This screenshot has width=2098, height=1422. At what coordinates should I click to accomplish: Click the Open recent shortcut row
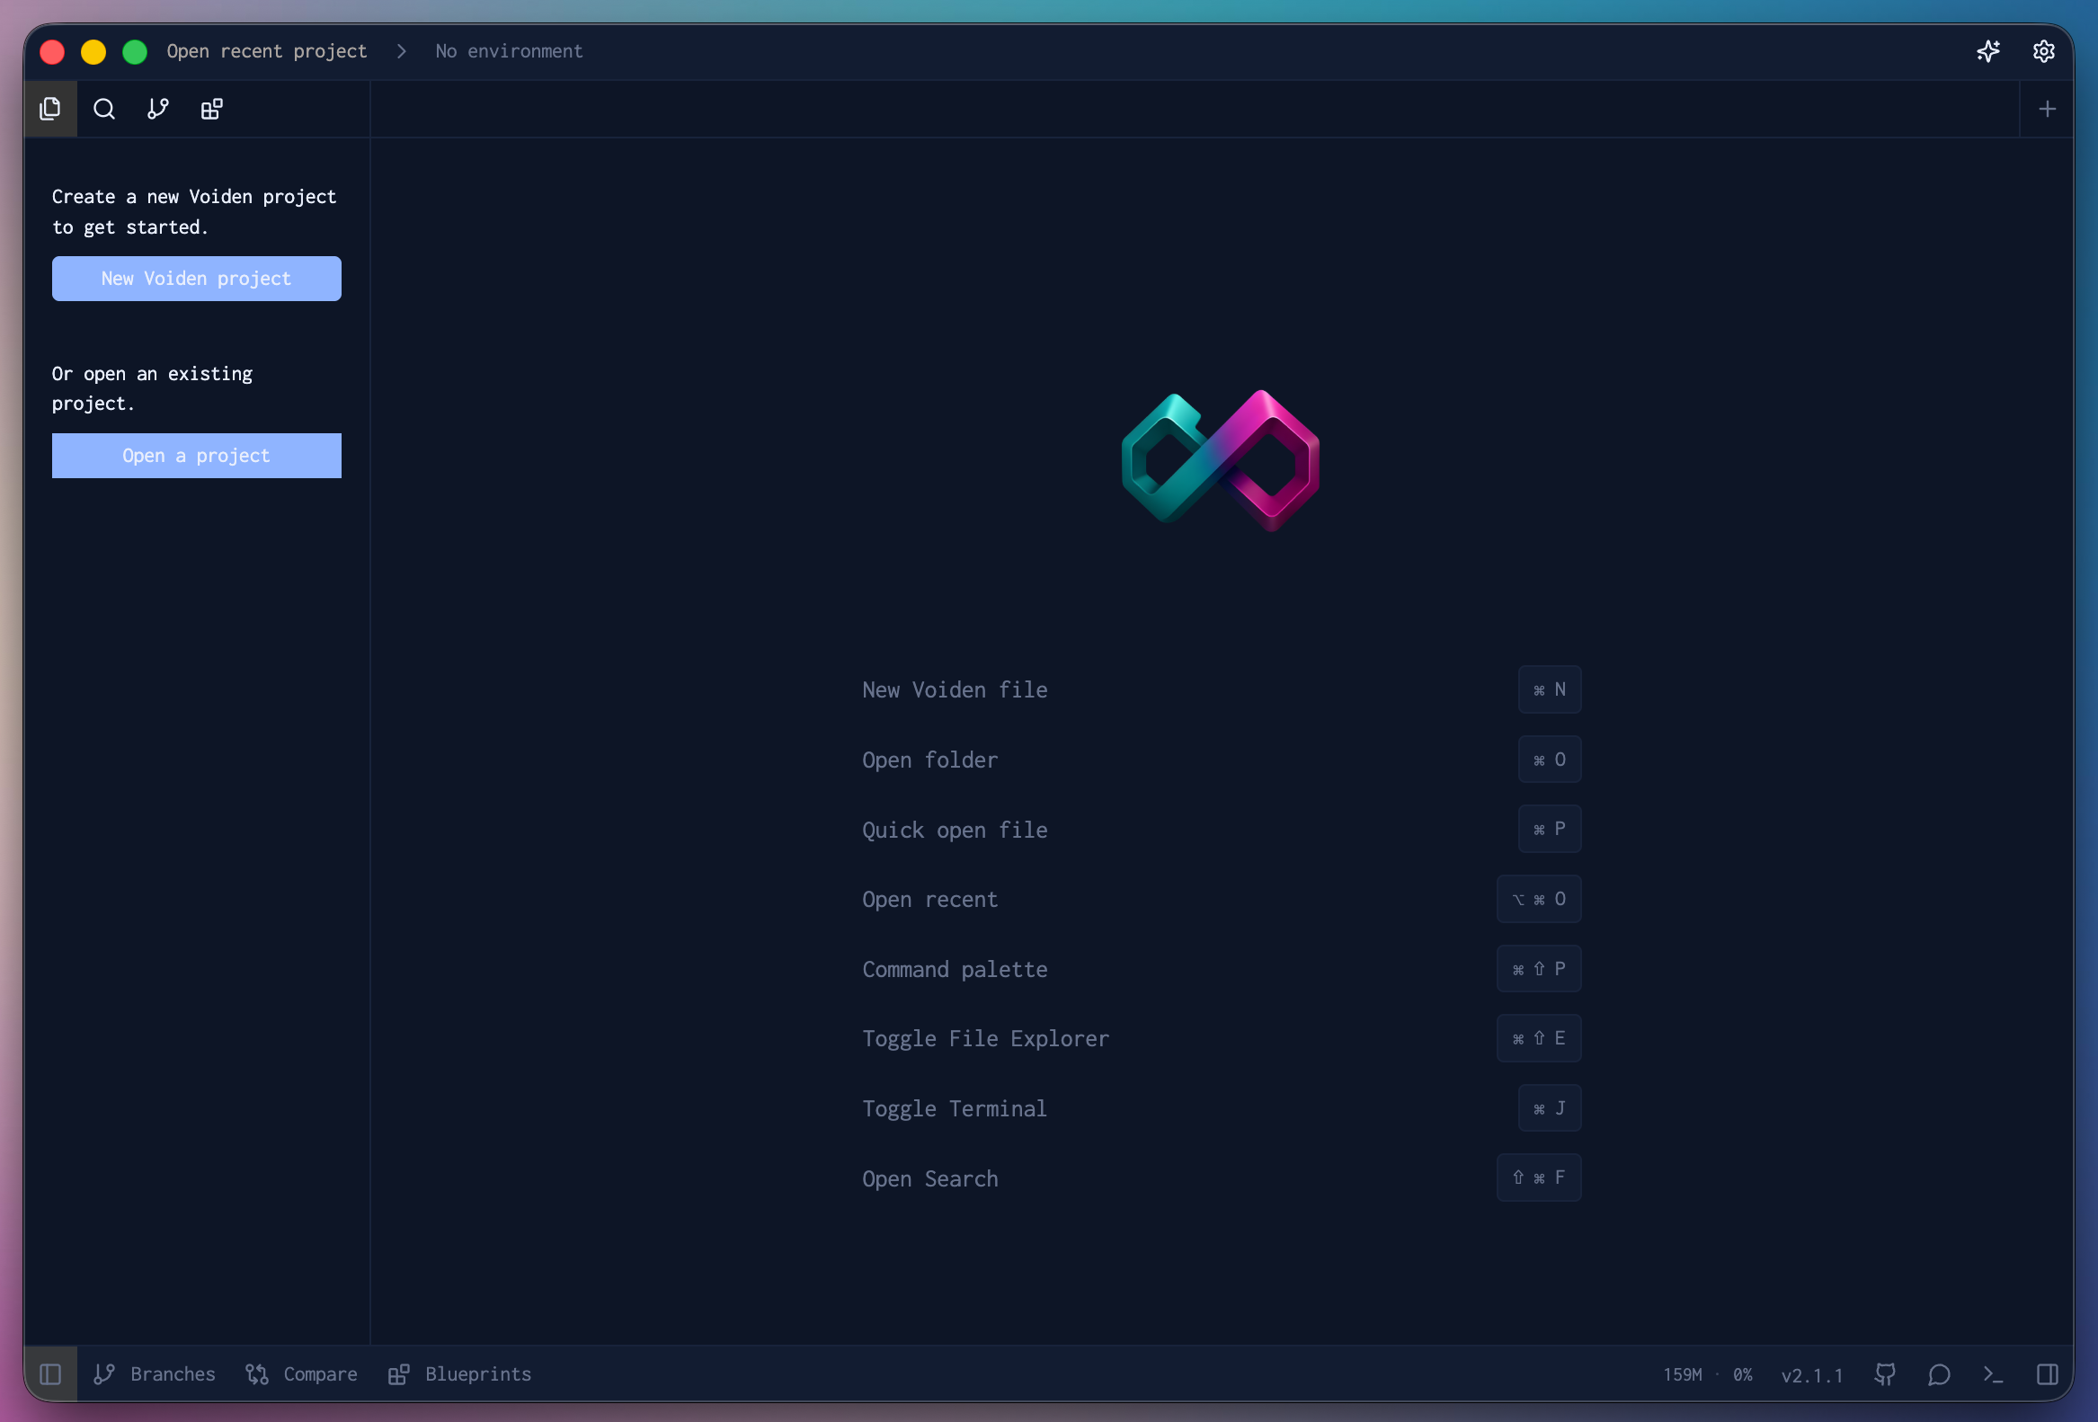point(1222,899)
